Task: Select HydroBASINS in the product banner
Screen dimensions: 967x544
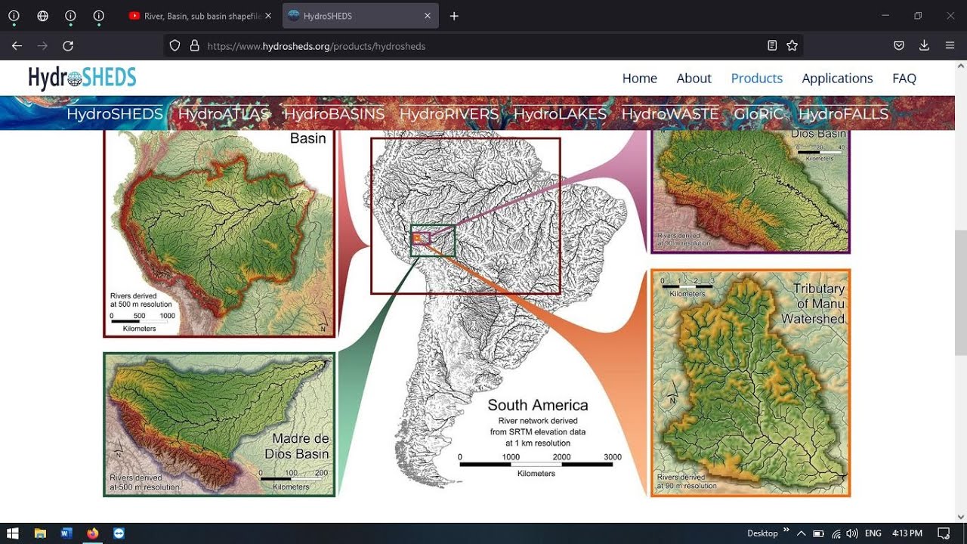Action: [x=334, y=114]
